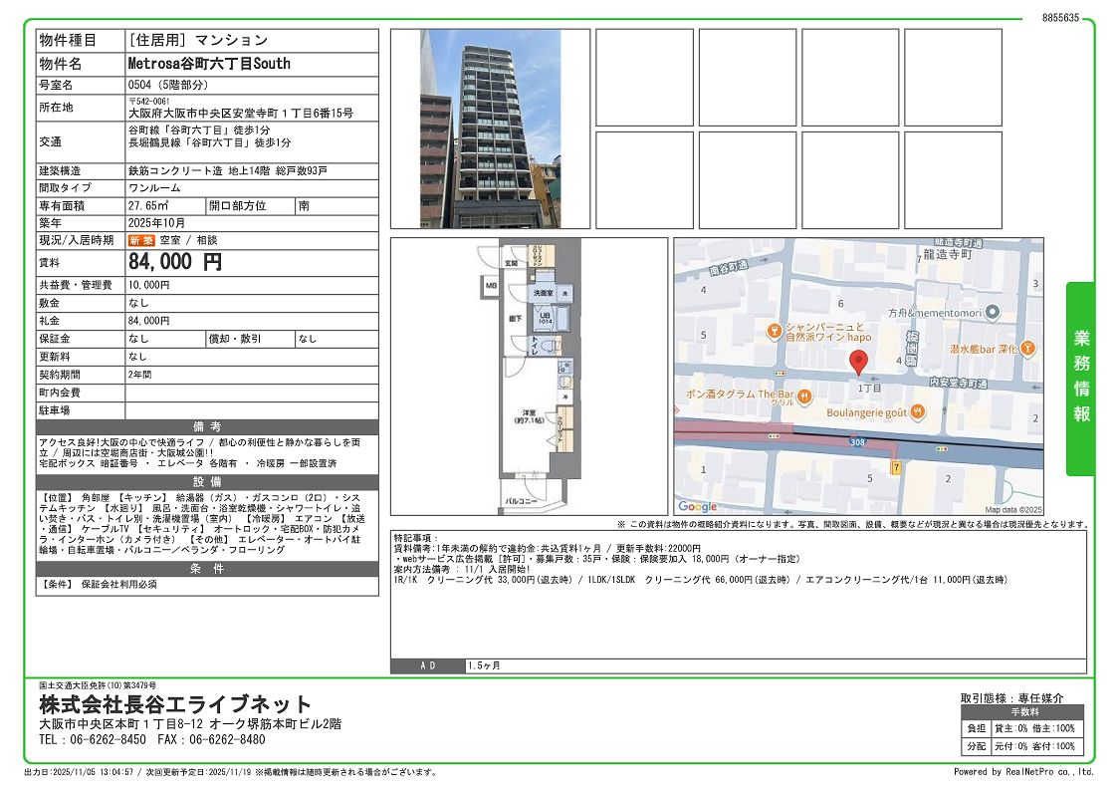The width and height of the screenshot is (1120, 792).
Task: Click the AD 1.5ヶ月 field
Action: pyautogui.click(x=484, y=665)
